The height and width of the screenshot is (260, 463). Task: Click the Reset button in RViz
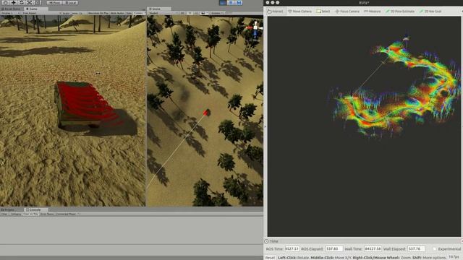(270, 257)
